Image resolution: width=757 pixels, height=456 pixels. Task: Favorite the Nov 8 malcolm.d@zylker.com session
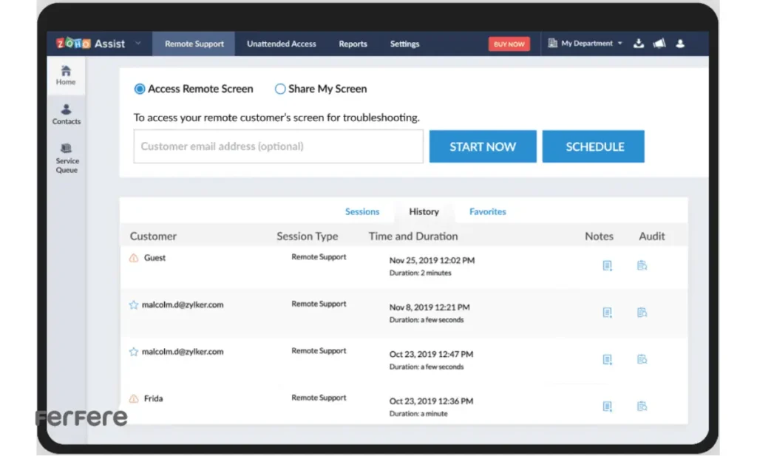pos(134,304)
